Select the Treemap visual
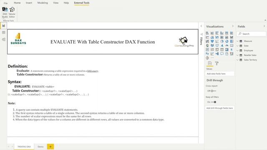This screenshot has width=267, height=150. pos(232,41)
